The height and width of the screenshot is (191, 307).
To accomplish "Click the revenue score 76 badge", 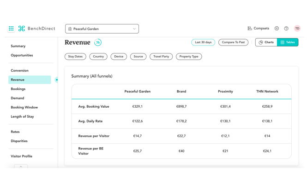I will (x=98, y=42).
